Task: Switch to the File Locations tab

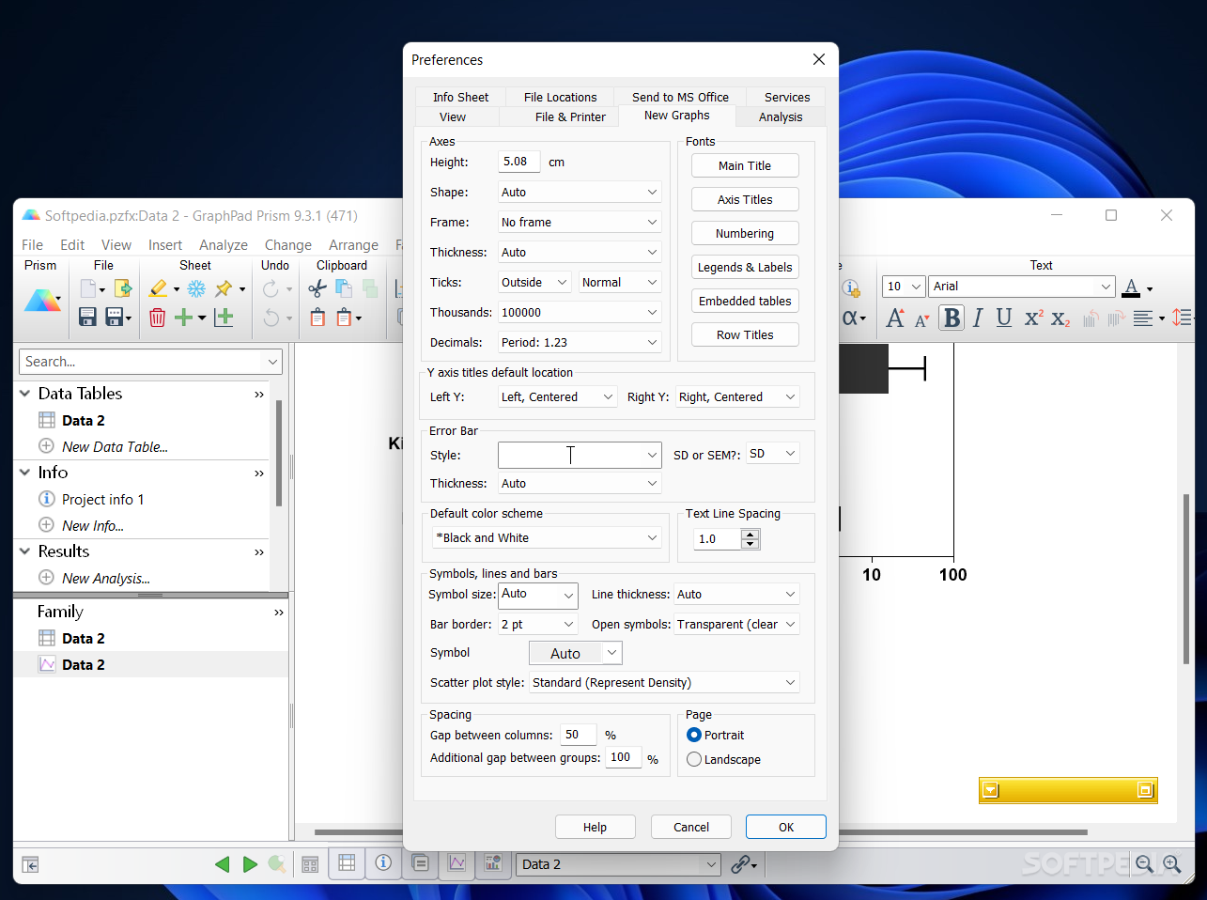Action: (x=560, y=97)
